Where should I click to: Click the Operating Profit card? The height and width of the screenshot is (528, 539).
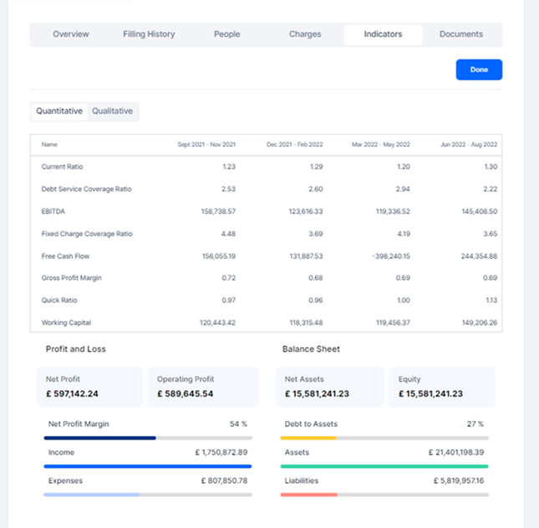pyautogui.click(x=201, y=386)
